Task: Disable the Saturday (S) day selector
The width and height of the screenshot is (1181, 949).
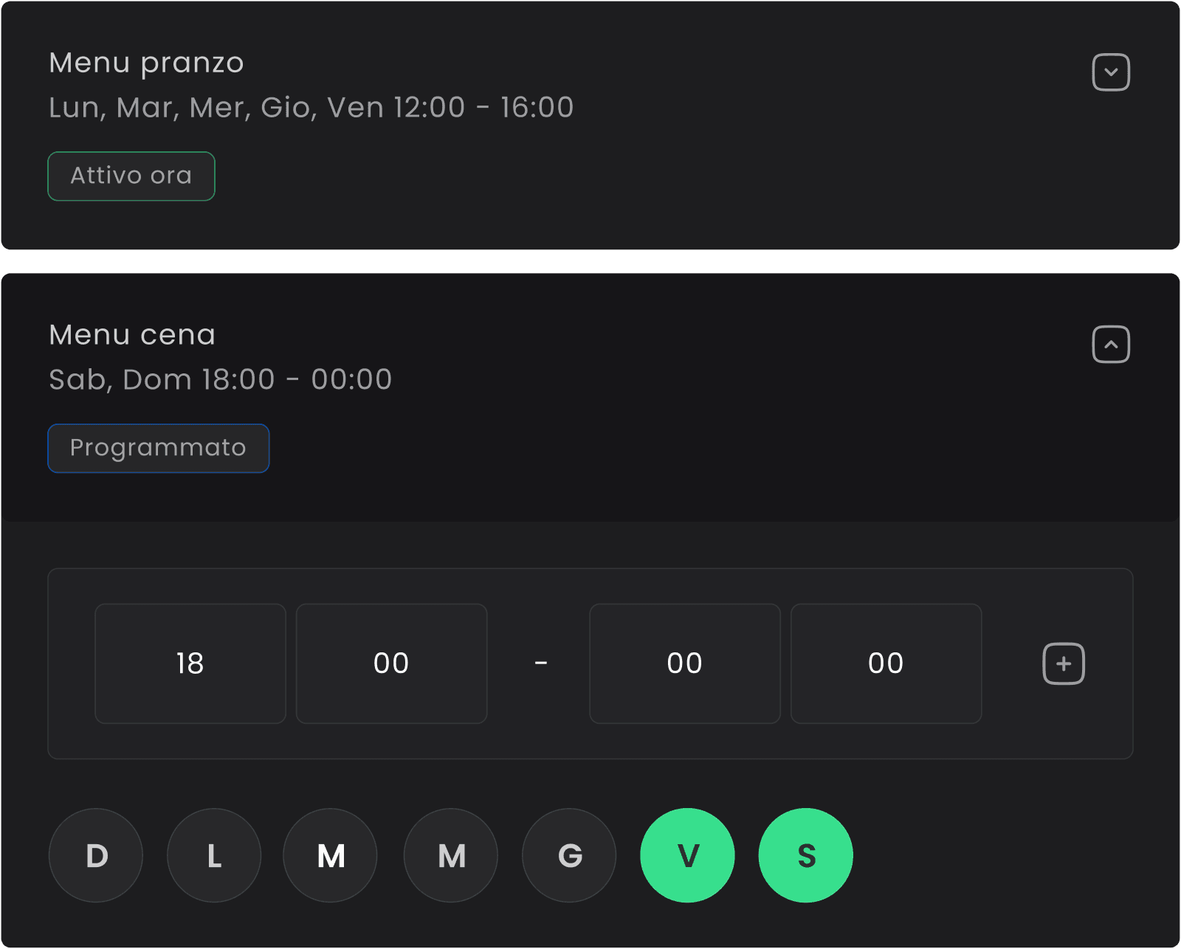Action: [805, 855]
